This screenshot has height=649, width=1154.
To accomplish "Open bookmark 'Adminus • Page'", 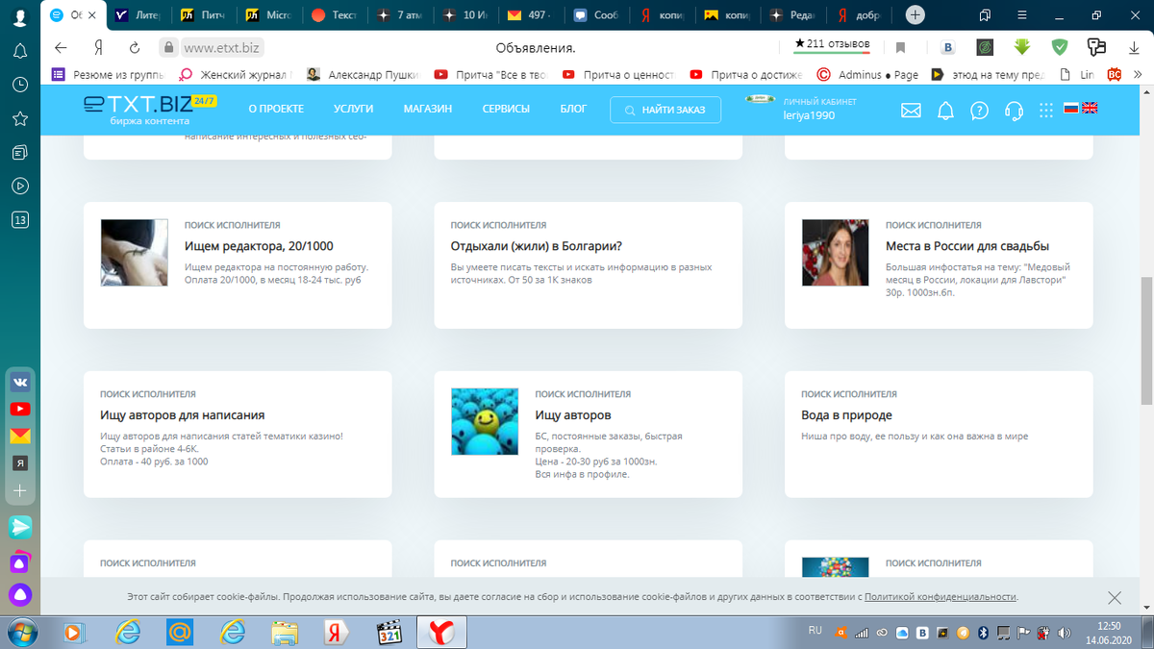I will point(867,74).
